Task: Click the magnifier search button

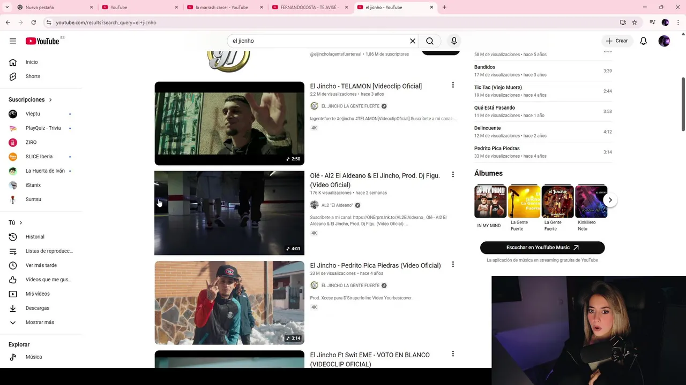Action: (430, 41)
